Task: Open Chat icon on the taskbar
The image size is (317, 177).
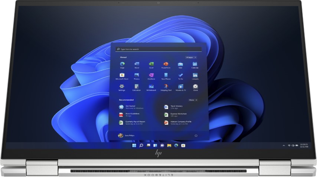Action: pos(162,145)
